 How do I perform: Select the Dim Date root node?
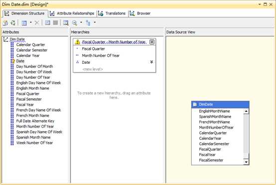(x=17, y=39)
